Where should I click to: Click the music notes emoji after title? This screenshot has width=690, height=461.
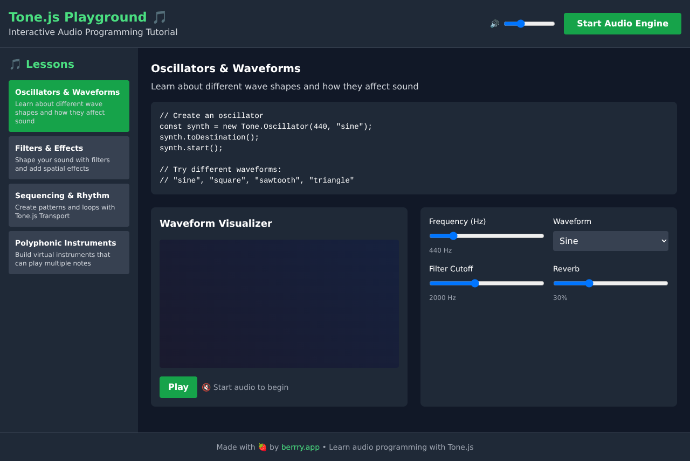coord(160,17)
